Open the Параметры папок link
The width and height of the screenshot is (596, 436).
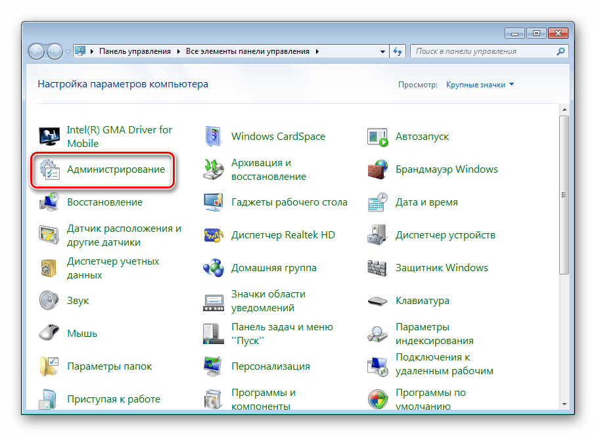(110, 366)
